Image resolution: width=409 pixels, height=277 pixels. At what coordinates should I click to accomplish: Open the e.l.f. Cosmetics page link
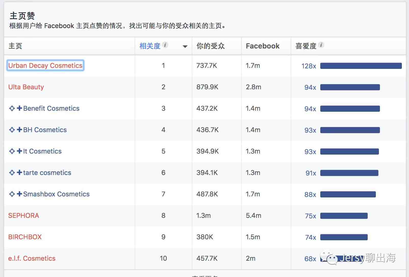pyautogui.click(x=32, y=258)
